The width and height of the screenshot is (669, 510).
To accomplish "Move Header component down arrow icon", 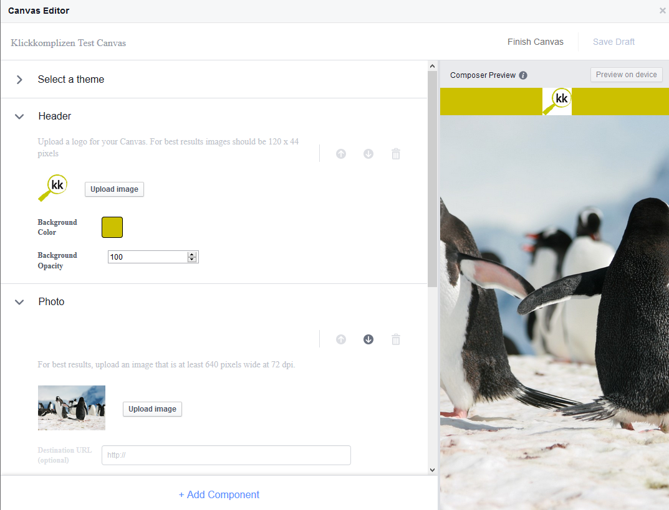I will (x=368, y=154).
